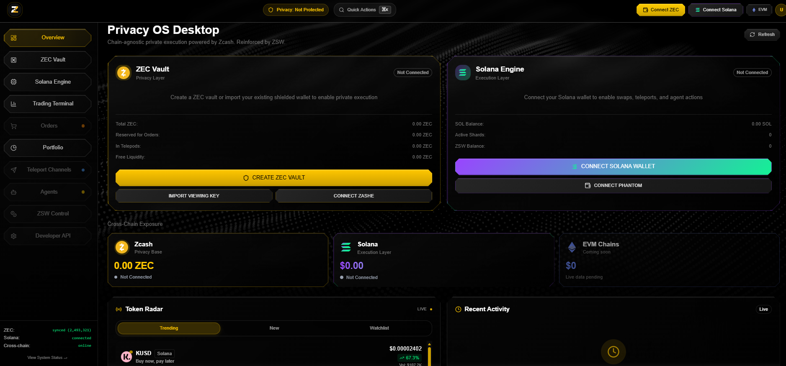
Task: Switch to the New tab in Token Radar
Action: click(x=274, y=328)
